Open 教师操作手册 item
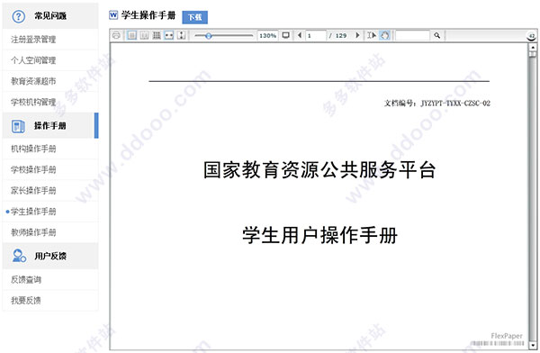Image resolution: width=540 pixels, height=353 pixels. tap(33, 232)
